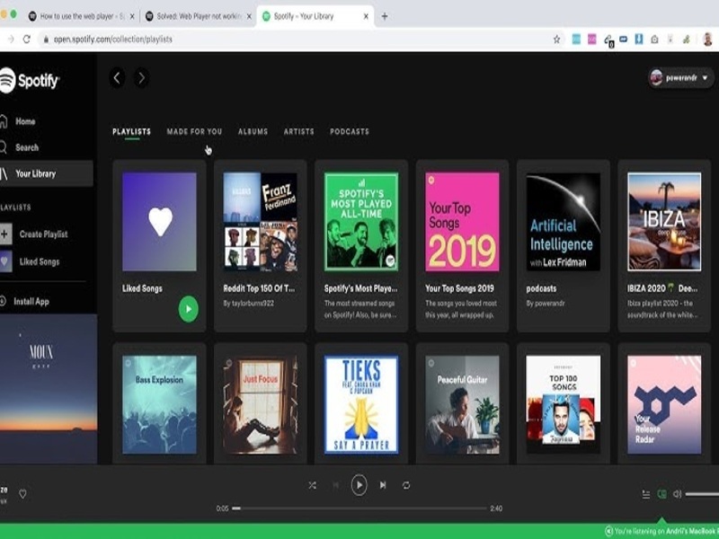Open the Your Top Songs 2019 playlist cover
This screenshot has height=539, width=719.
coord(462,222)
